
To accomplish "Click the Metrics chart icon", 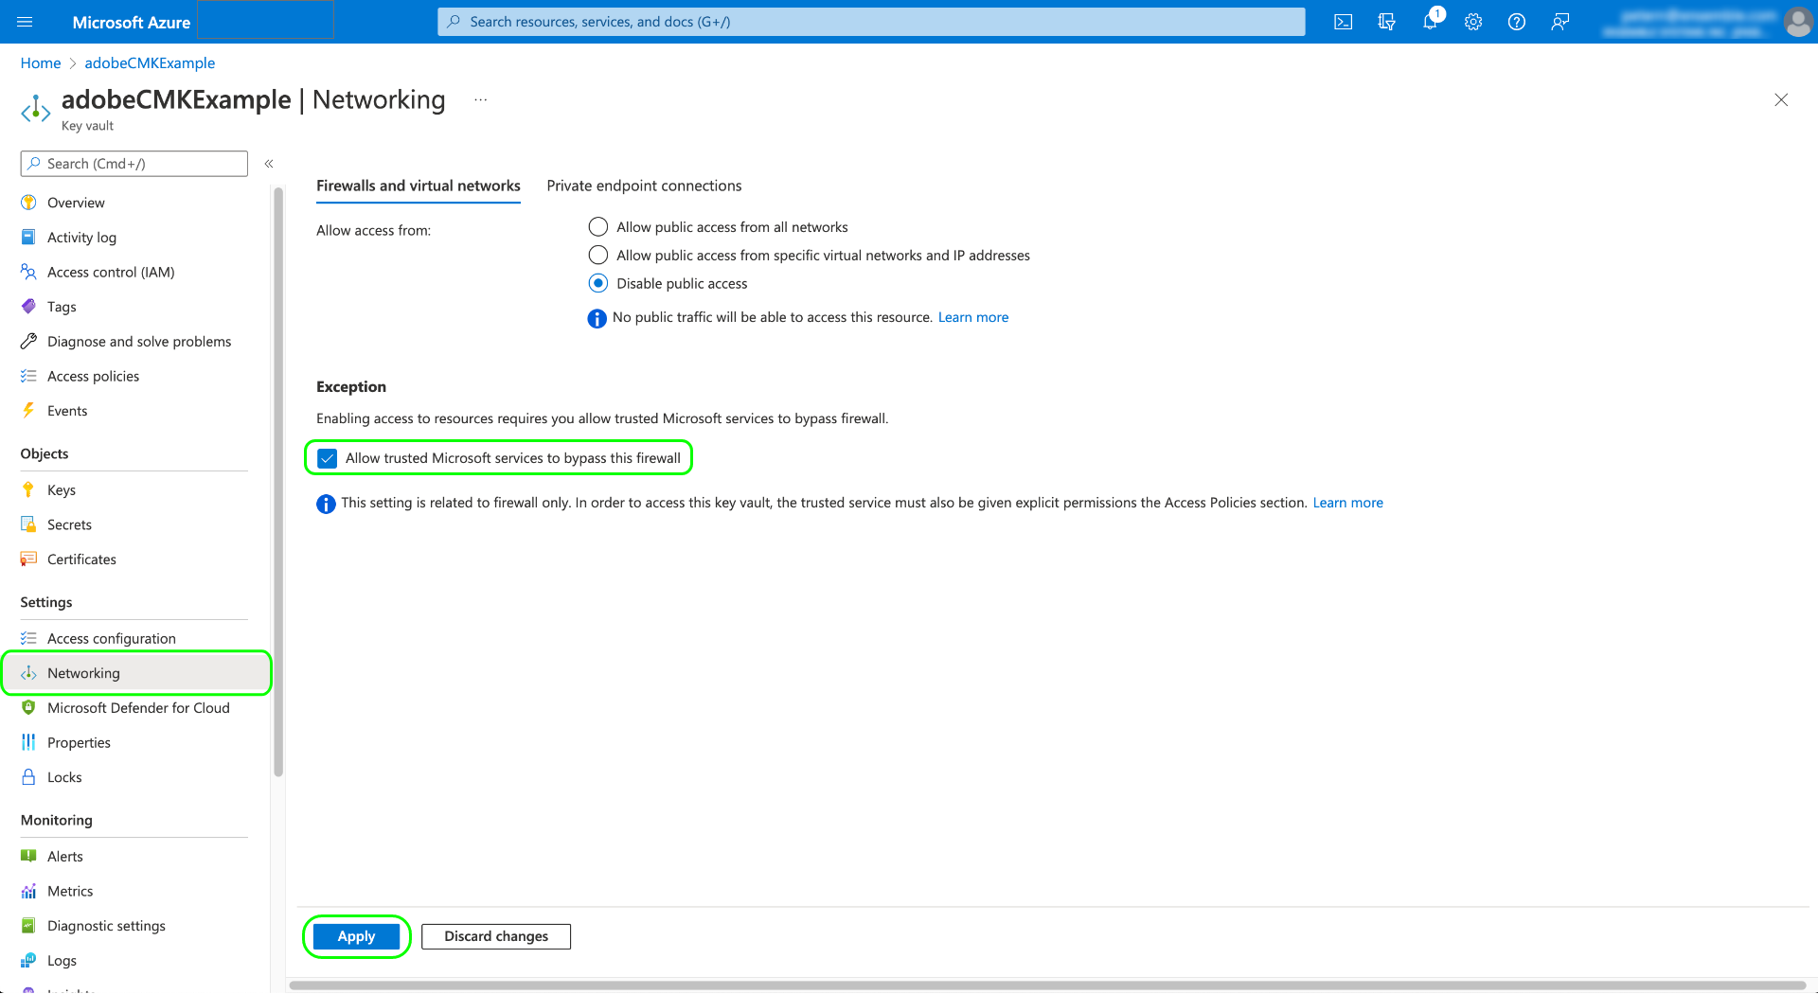I will click(x=28, y=891).
